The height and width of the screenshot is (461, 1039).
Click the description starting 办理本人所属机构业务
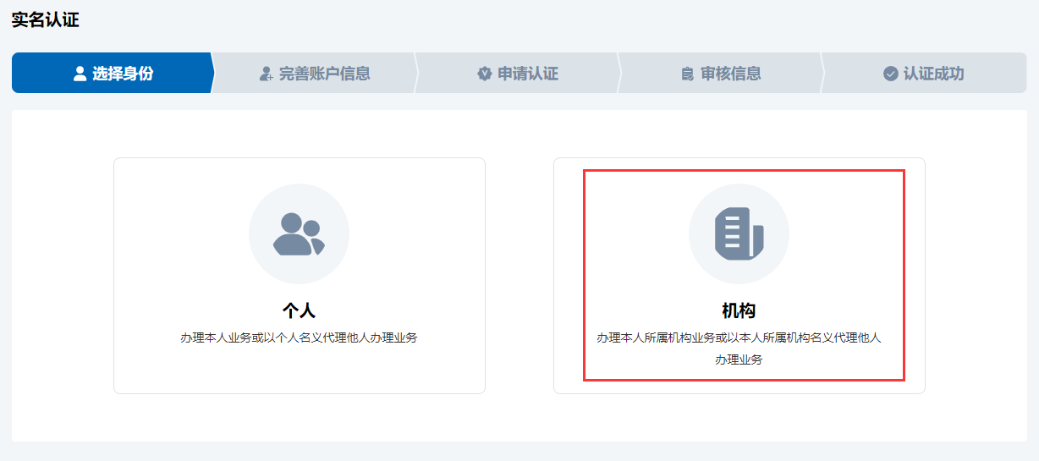coord(739,348)
